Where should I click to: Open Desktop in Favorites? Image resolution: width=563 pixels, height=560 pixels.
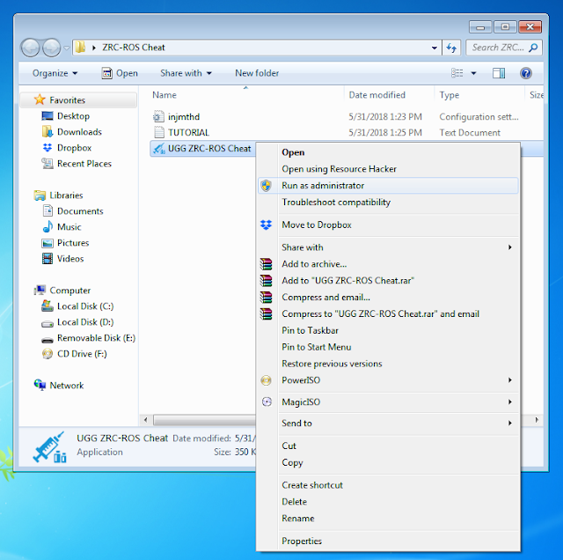pos(73,116)
